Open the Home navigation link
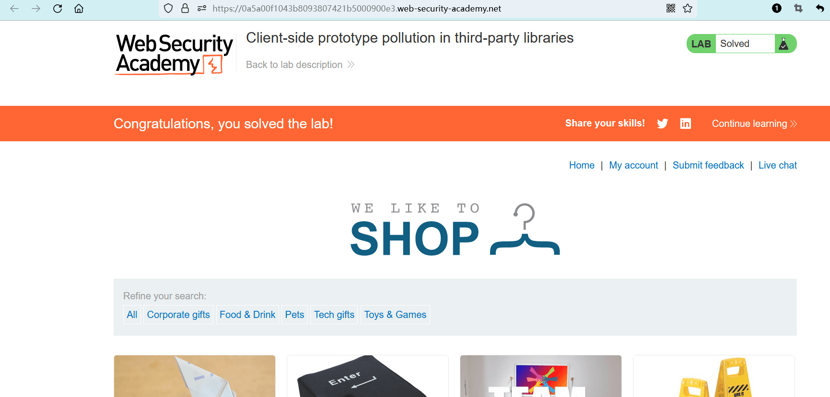The width and height of the screenshot is (830, 397). click(x=582, y=165)
